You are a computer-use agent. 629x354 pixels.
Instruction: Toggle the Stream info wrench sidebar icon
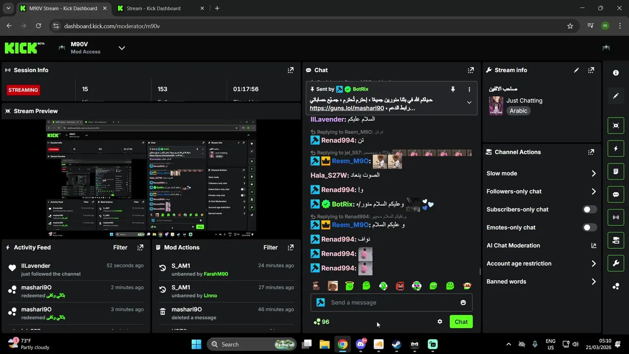click(x=616, y=263)
